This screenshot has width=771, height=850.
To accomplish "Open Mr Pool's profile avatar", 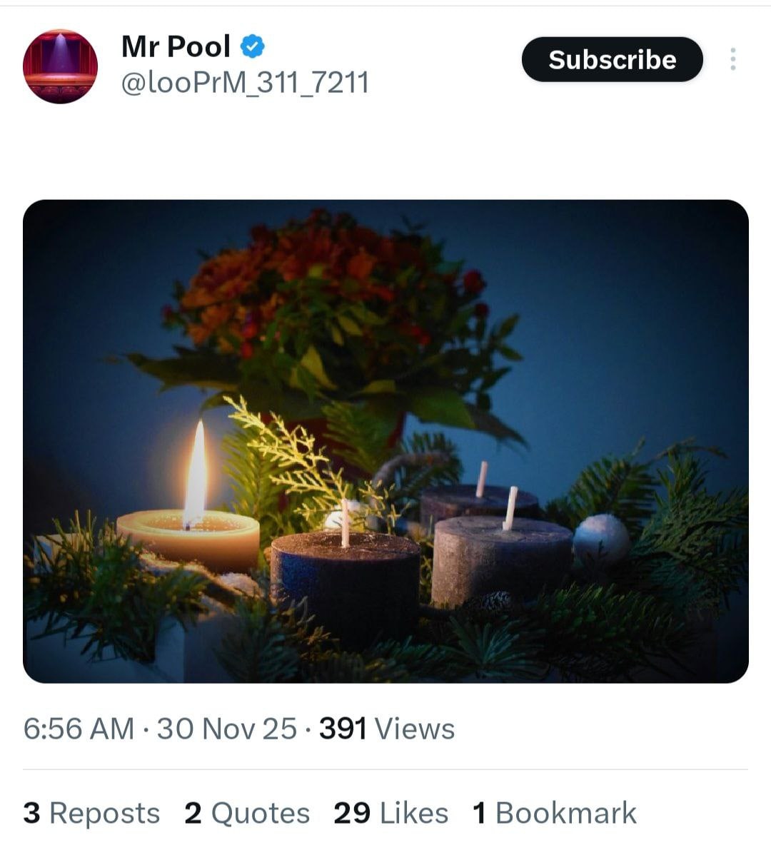I will [60, 66].
